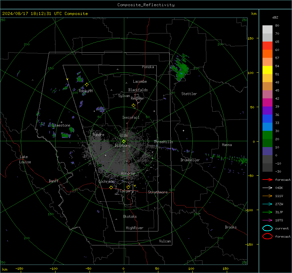292x273 pixels.
Task: Select the light gray 80 dBZ swatch
Action: click(x=267, y=30)
